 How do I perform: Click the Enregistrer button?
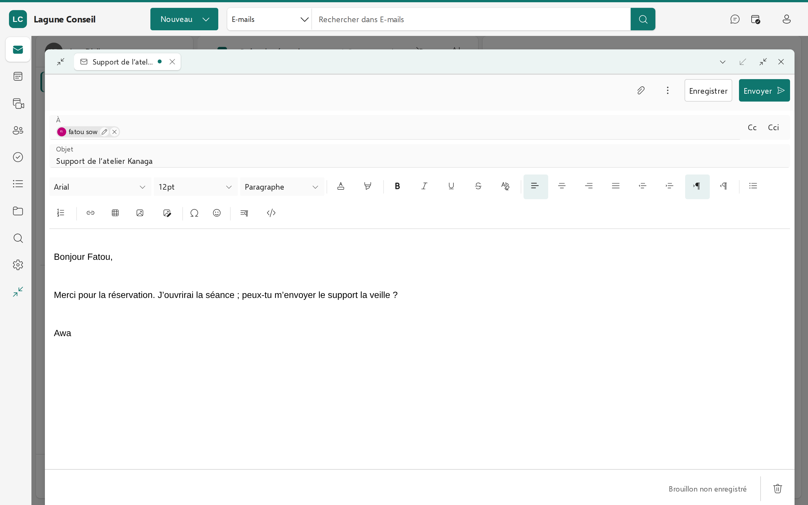coord(708,91)
